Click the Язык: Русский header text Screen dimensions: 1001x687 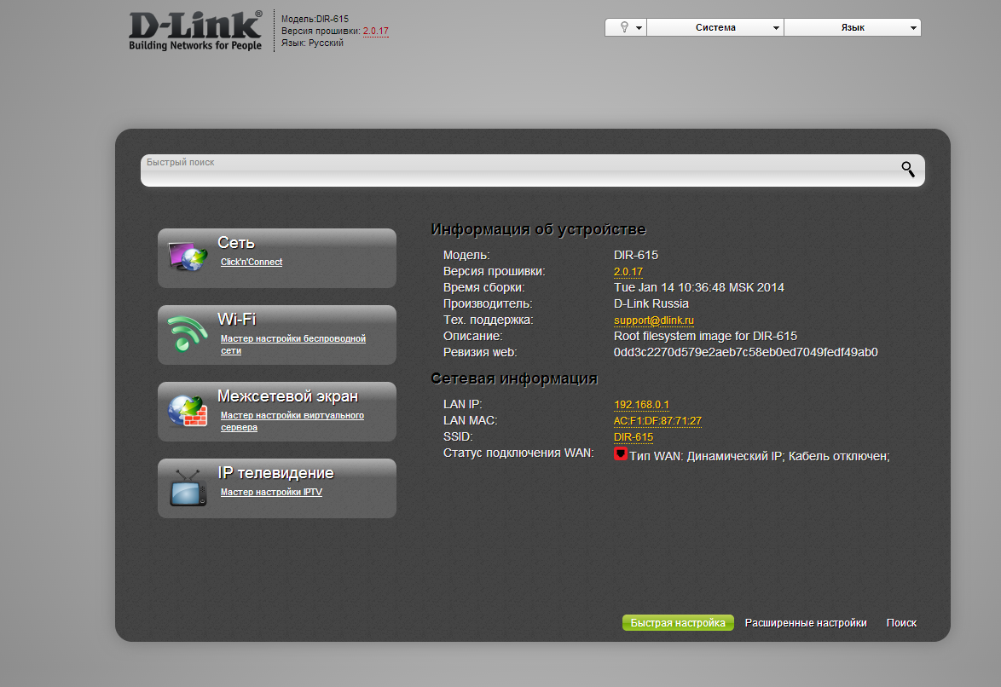[x=312, y=43]
